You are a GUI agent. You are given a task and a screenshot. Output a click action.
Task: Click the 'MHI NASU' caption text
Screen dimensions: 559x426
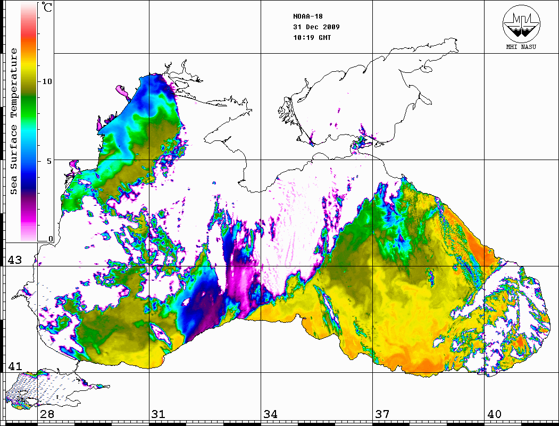click(521, 47)
